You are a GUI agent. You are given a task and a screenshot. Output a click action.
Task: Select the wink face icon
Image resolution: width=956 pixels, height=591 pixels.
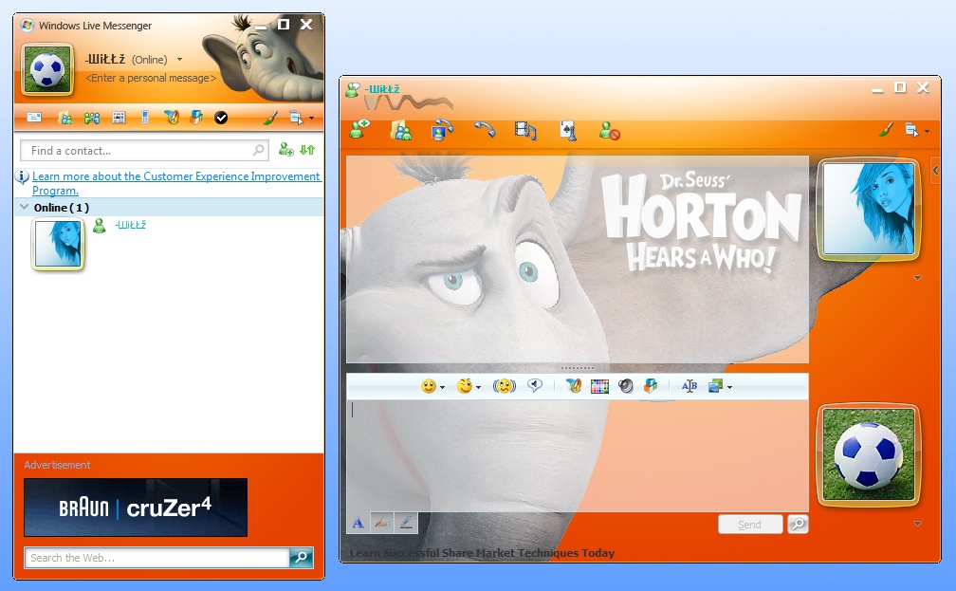[465, 386]
